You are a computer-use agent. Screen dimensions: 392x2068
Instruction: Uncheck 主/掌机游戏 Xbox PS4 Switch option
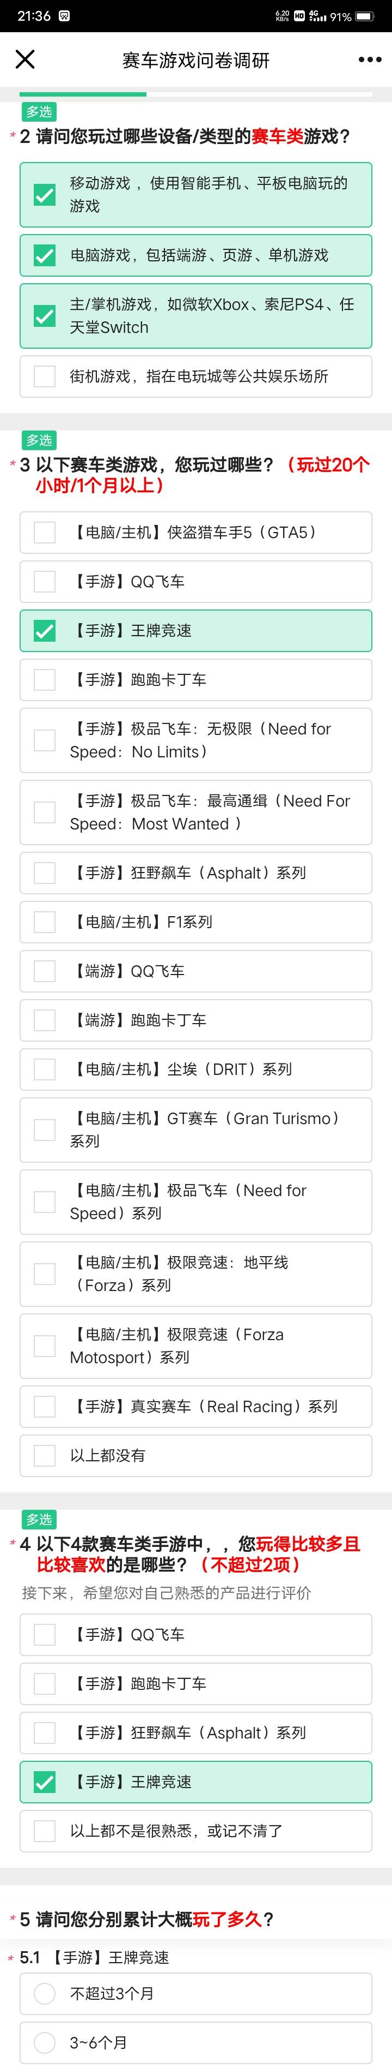[195, 315]
